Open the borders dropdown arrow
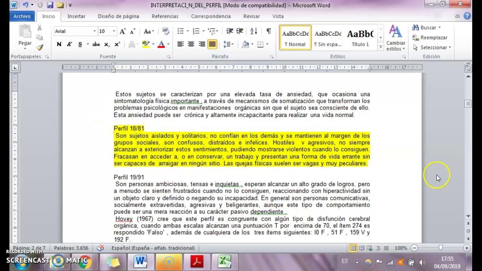Viewport: 482px width, 271px height. tap(267, 44)
